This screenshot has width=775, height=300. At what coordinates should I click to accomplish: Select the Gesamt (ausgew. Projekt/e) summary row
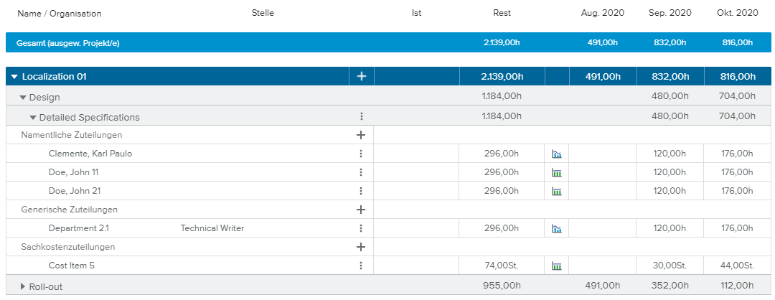tap(68, 43)
